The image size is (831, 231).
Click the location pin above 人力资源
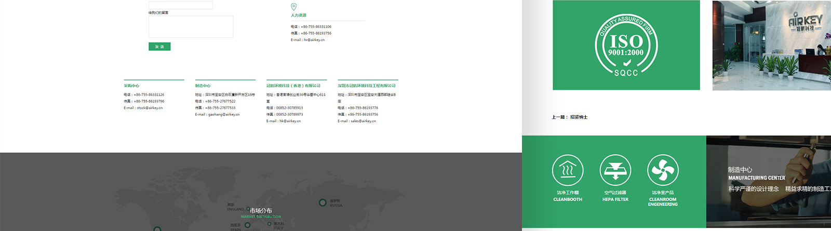[x=293, y=7]
